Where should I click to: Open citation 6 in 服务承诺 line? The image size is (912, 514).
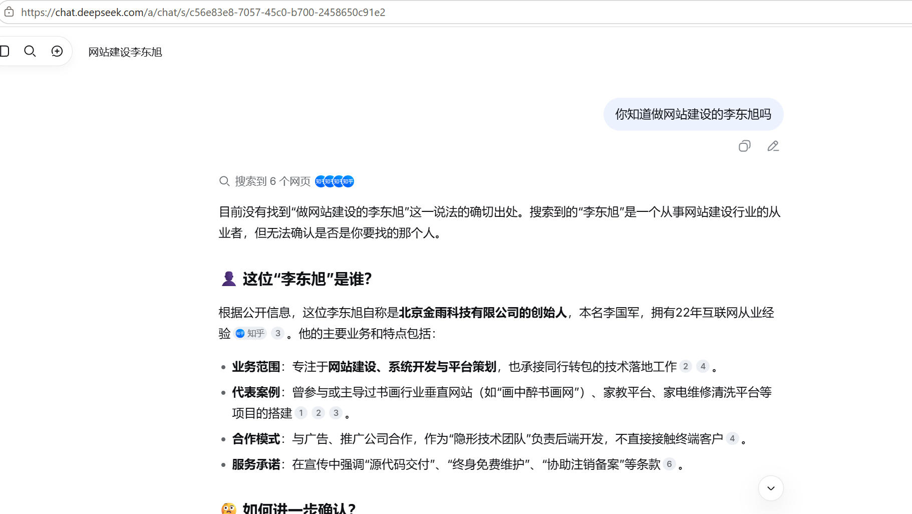(x=669, y=464)
